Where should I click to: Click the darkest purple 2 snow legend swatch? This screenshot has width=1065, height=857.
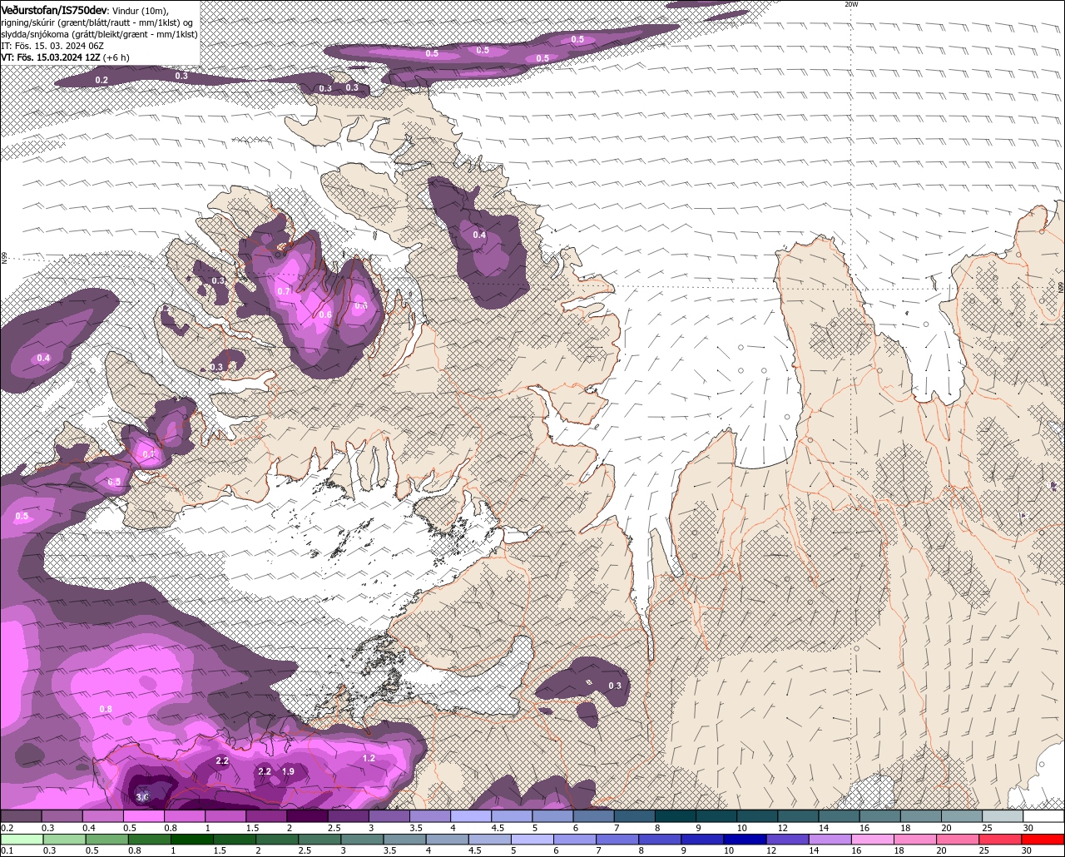[x=307, y=816]
